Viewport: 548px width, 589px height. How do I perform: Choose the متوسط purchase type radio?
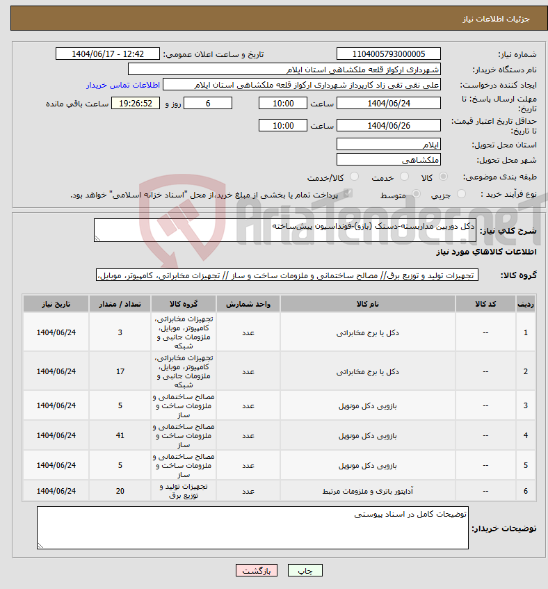pos(416,194)
